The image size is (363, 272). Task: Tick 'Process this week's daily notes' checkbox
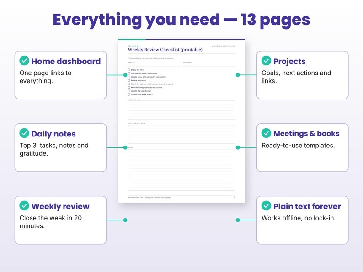tap(129, 73)
